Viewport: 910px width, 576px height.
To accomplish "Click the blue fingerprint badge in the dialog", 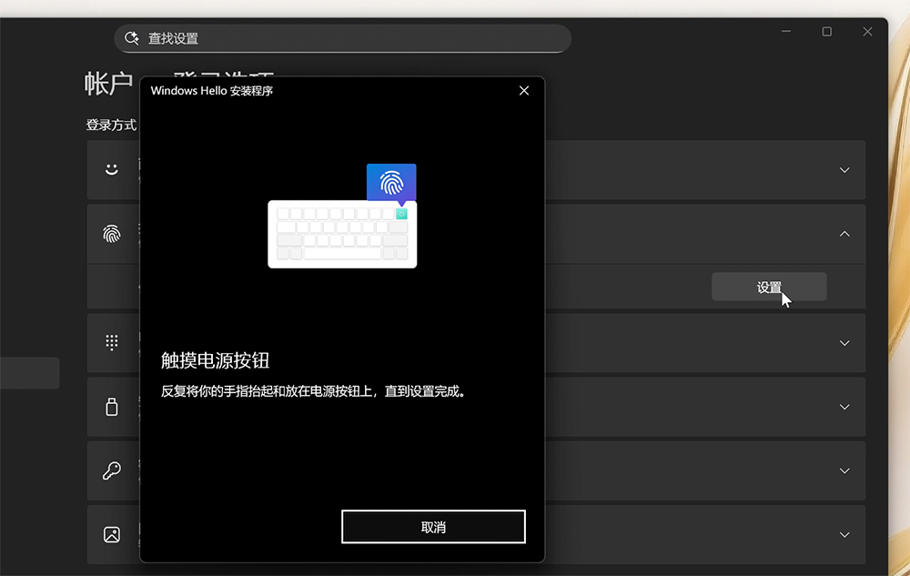I will pos(390,183).
